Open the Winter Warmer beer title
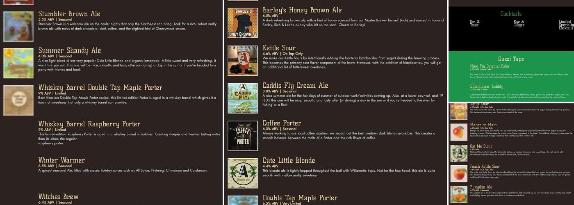 [61, 160]
